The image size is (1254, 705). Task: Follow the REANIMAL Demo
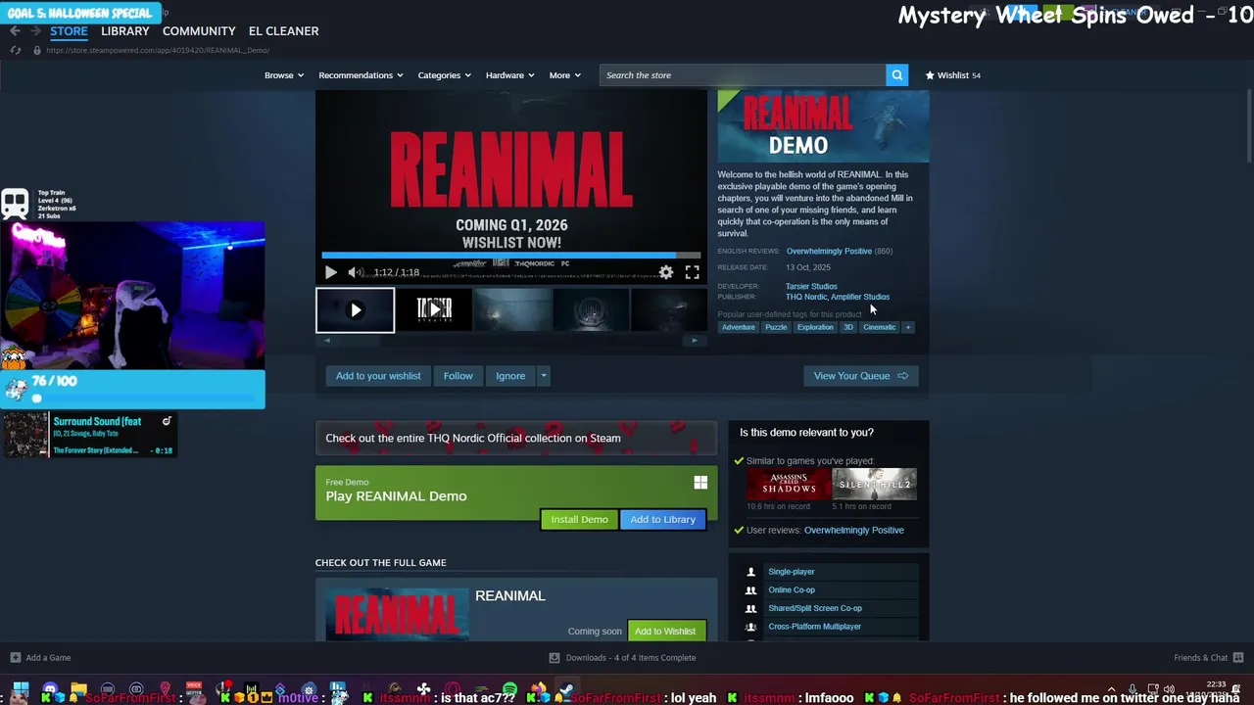point(458,376)
